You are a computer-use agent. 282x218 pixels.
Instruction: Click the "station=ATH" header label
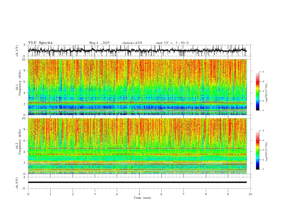[x=132, y=43]
